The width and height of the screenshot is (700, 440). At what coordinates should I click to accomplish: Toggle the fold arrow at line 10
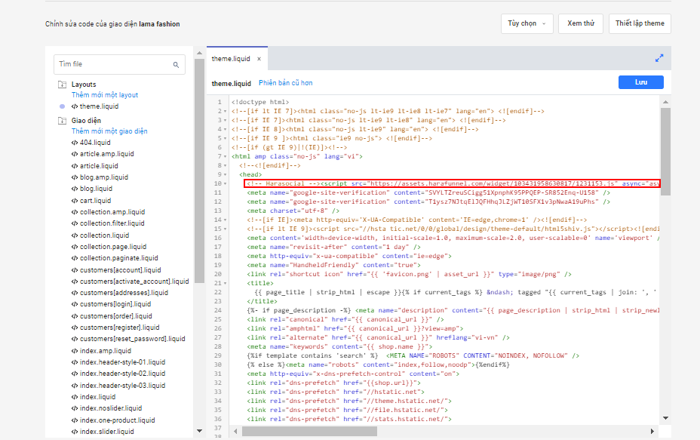[x=224, y=184]
